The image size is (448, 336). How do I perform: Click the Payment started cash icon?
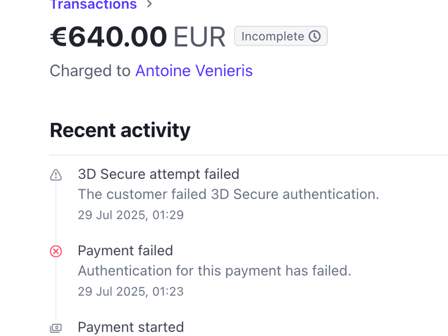point(56,328)
